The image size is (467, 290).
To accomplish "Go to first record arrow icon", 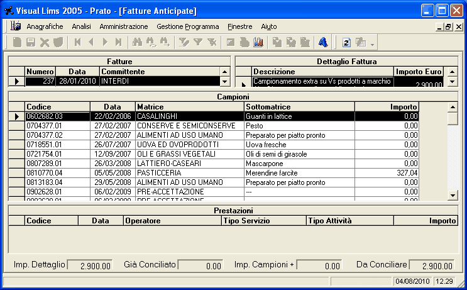I will pyautogui.click(x=77, y=42).
